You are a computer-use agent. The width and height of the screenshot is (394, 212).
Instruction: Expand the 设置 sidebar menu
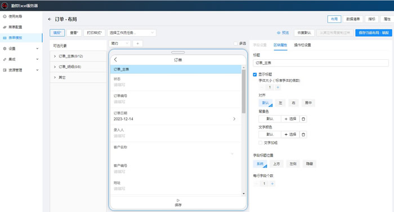coord(21,48)
